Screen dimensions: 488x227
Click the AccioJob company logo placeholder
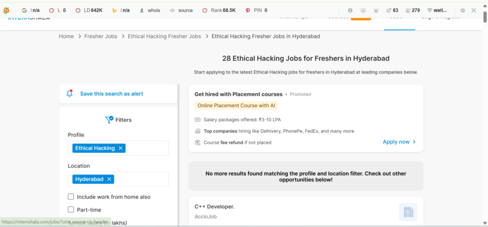[x=408, y=212]
